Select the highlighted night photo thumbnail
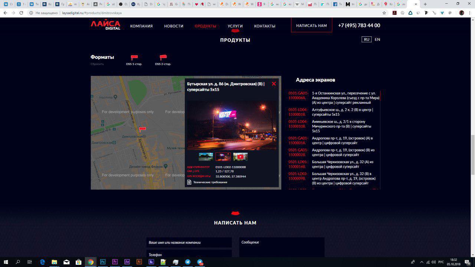This screenshot has width=475, height=267. (x=223, y=157)
